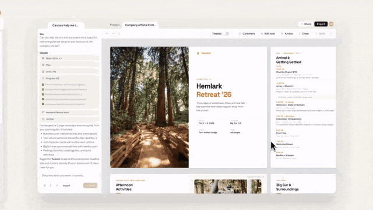Click the Hemlark logo on cover page
Viewport: 373px width, 210px height.
(x=198, y=53)
